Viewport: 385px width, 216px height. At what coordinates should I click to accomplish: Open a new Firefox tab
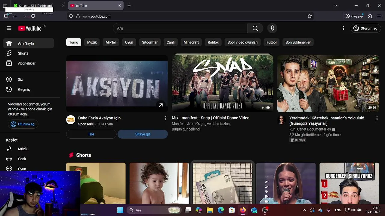click(x=129, y=6)
